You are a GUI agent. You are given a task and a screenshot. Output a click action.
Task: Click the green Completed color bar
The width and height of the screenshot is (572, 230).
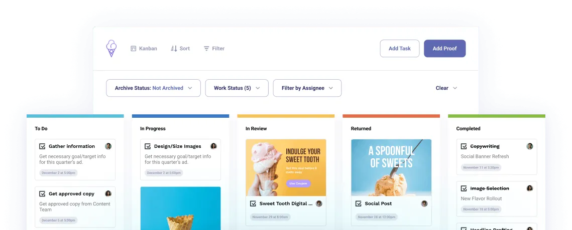497,116
